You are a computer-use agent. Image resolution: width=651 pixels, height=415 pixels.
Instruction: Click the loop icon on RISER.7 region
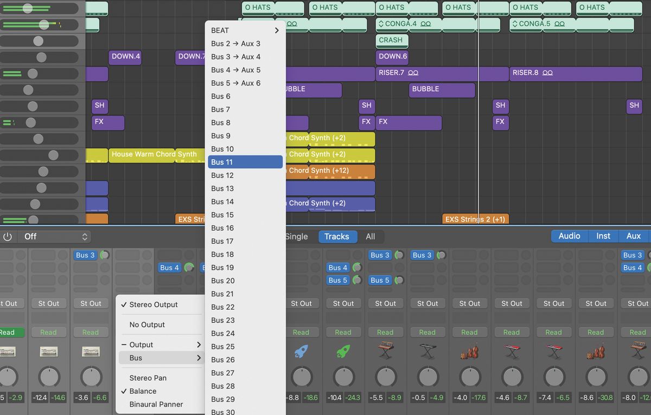click(413, 74)
